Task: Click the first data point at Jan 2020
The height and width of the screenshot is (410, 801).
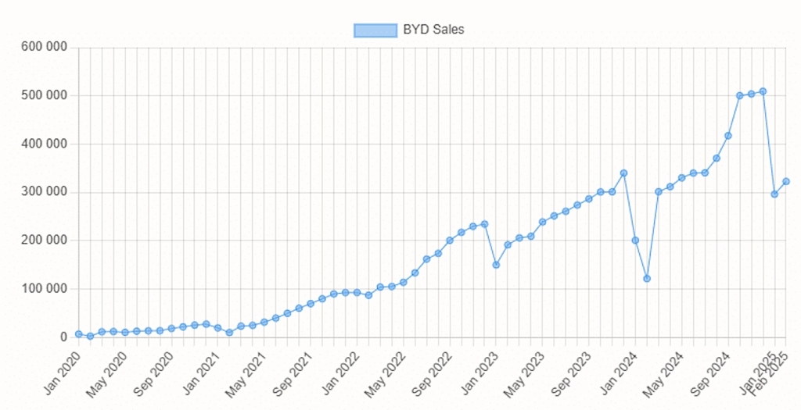Action: (x=78, y=334)
